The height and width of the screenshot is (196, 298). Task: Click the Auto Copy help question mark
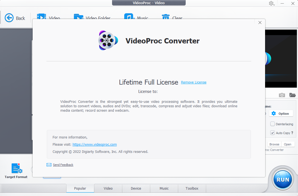[292, 133]
